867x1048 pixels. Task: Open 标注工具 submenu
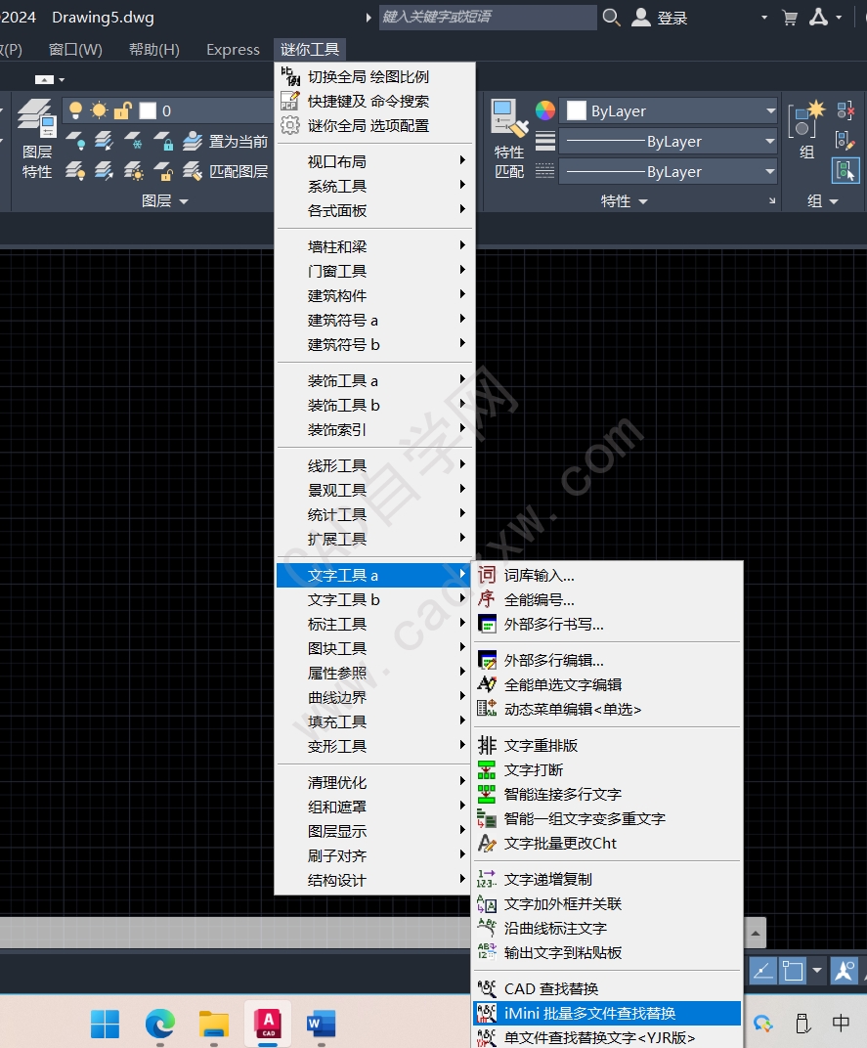pos(374,625)
